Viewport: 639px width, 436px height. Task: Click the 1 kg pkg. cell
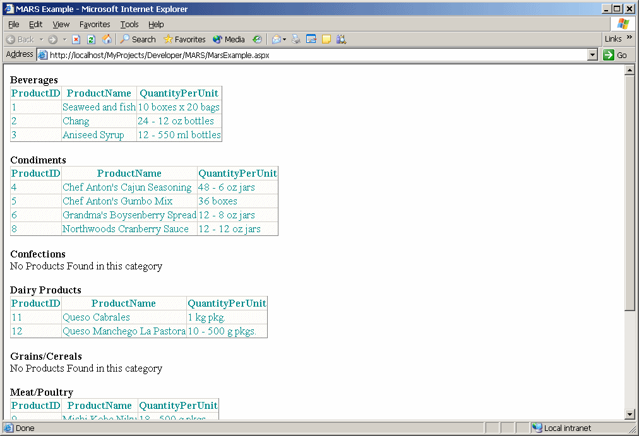227,317
